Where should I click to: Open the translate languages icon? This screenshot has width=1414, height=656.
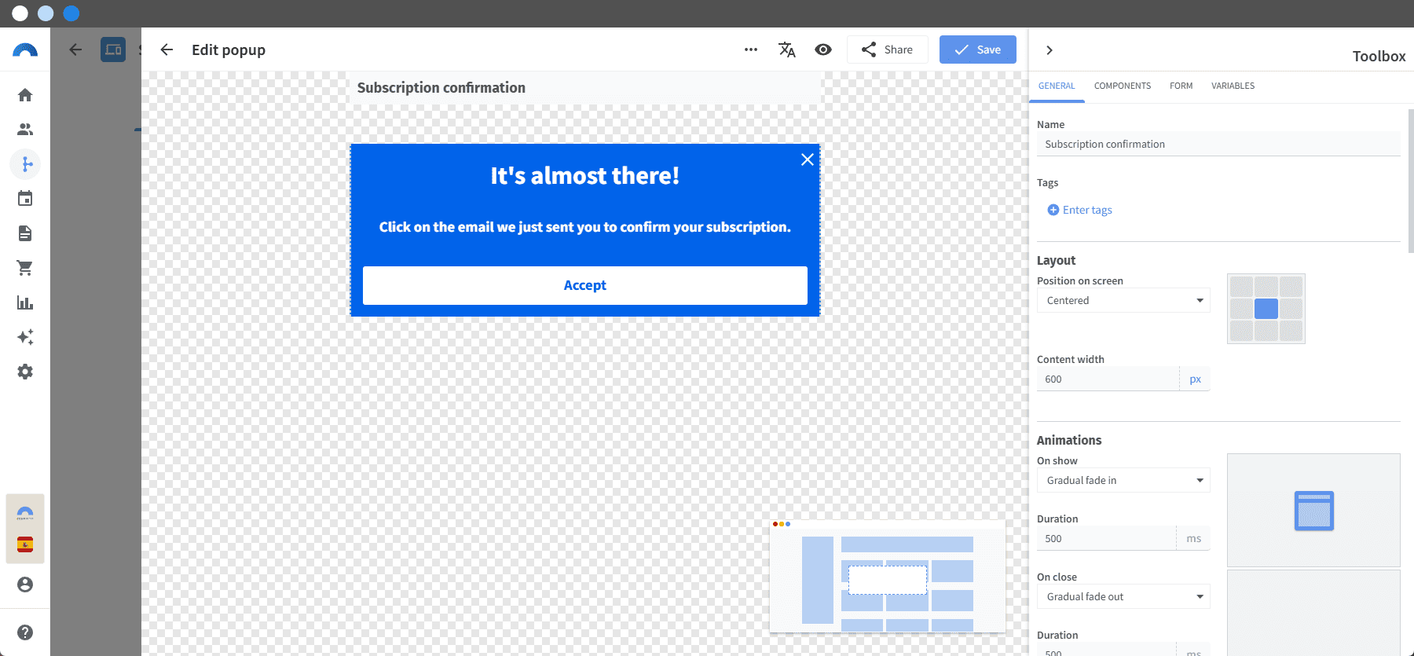pos(787,49)
